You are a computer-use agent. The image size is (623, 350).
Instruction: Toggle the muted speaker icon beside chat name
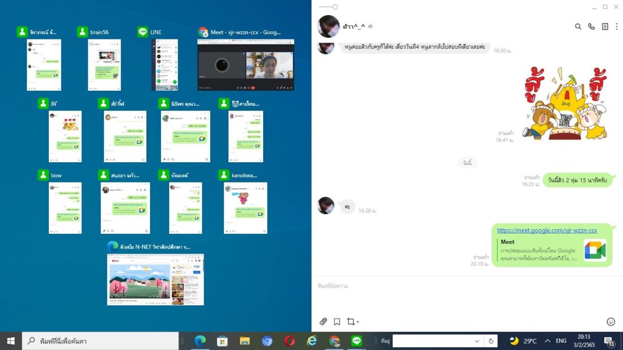(x=371, y=26)
